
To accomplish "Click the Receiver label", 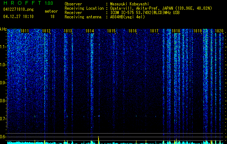I will [73, 13].
